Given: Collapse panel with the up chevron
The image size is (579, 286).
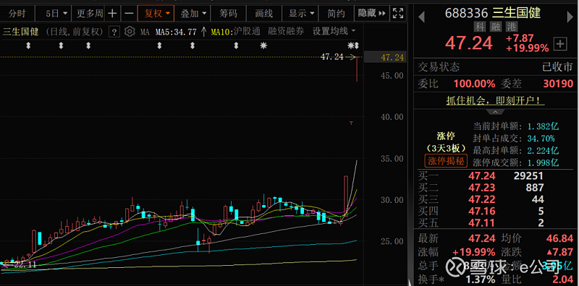Looking at the screenshot, I should (495, 112).
